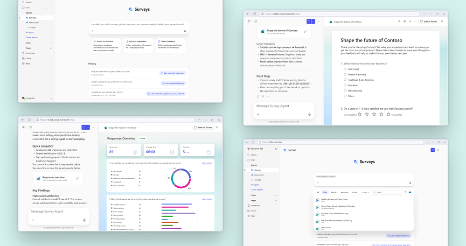
Task: Open the '3 more' filter dropdown
Action: coord(365,192)
